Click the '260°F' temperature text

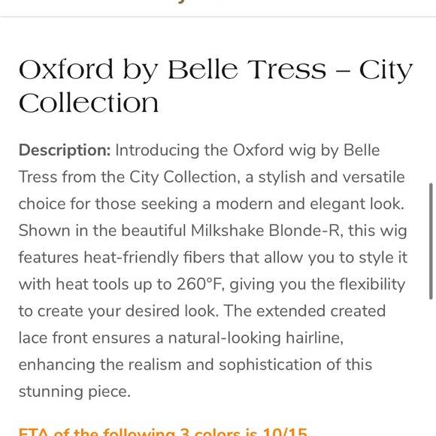click(x=201, y=284)
